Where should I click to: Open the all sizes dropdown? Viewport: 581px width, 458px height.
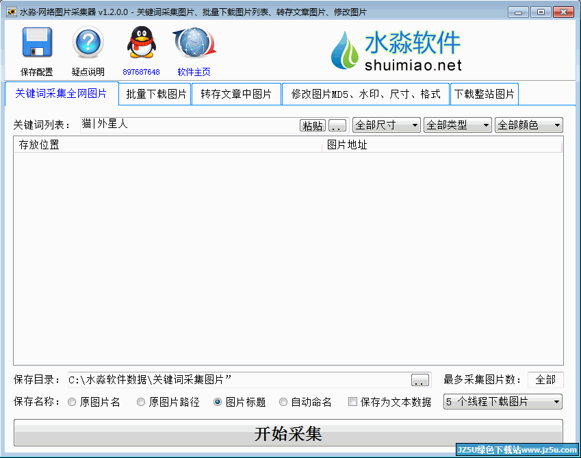coord(386,125)
